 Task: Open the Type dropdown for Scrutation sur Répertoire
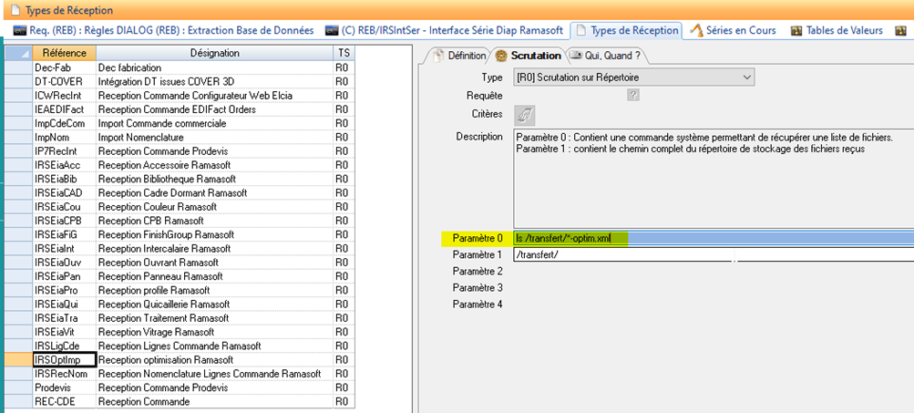tap(746, 77)
